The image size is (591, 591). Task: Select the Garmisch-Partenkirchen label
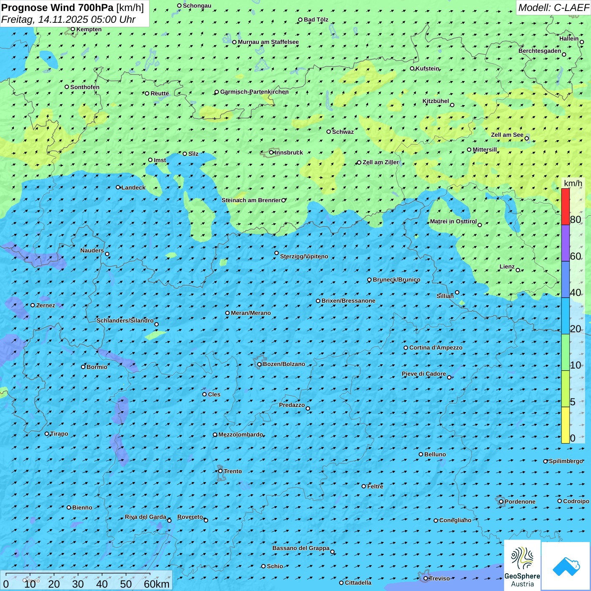pyautogui.click(x=255, y=92)
